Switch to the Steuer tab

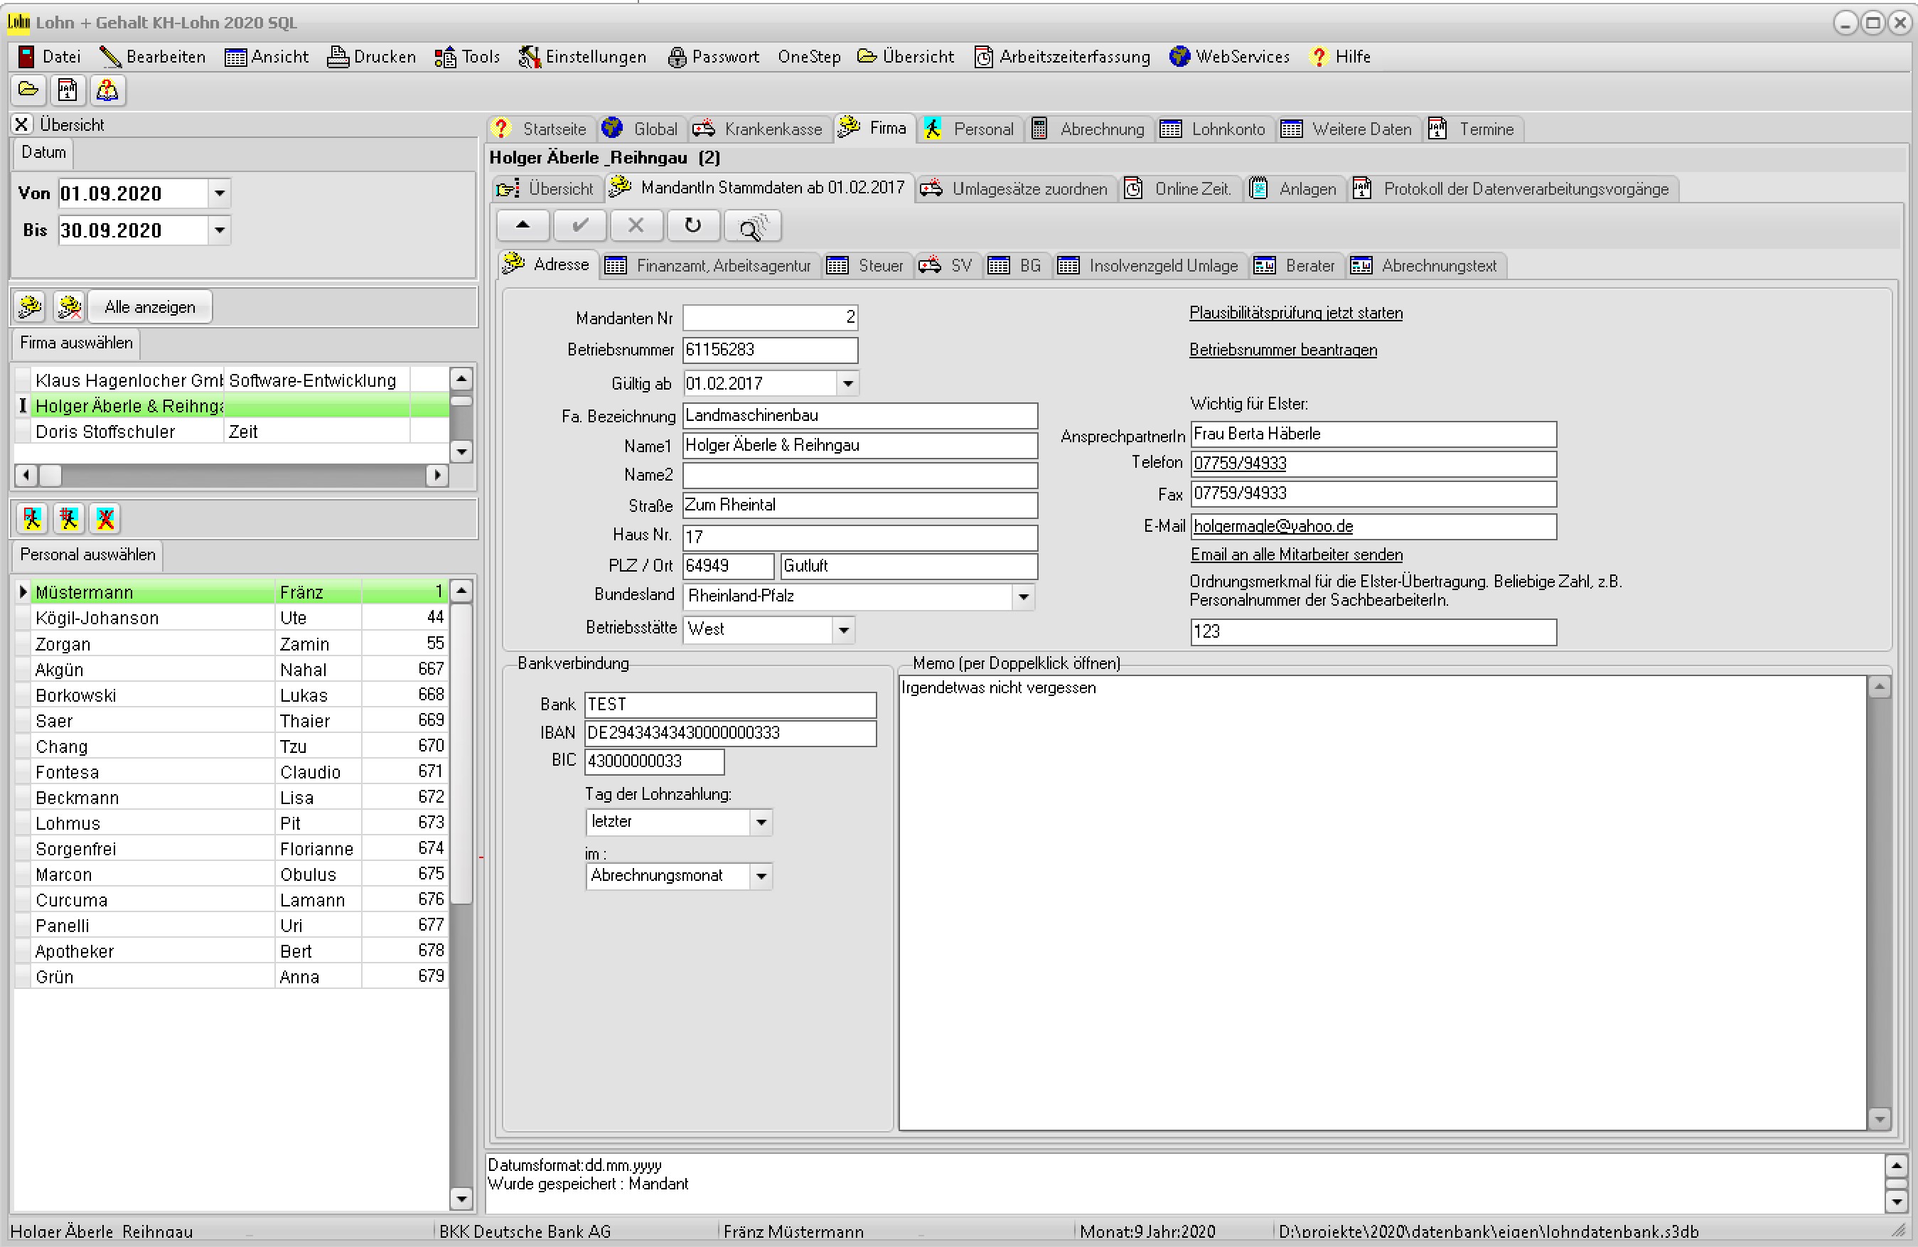[x=867, y=265]
